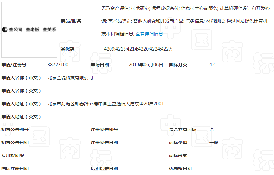Click the 注册公告期号 label
274x175 pixels.
[x=104, y=130]
